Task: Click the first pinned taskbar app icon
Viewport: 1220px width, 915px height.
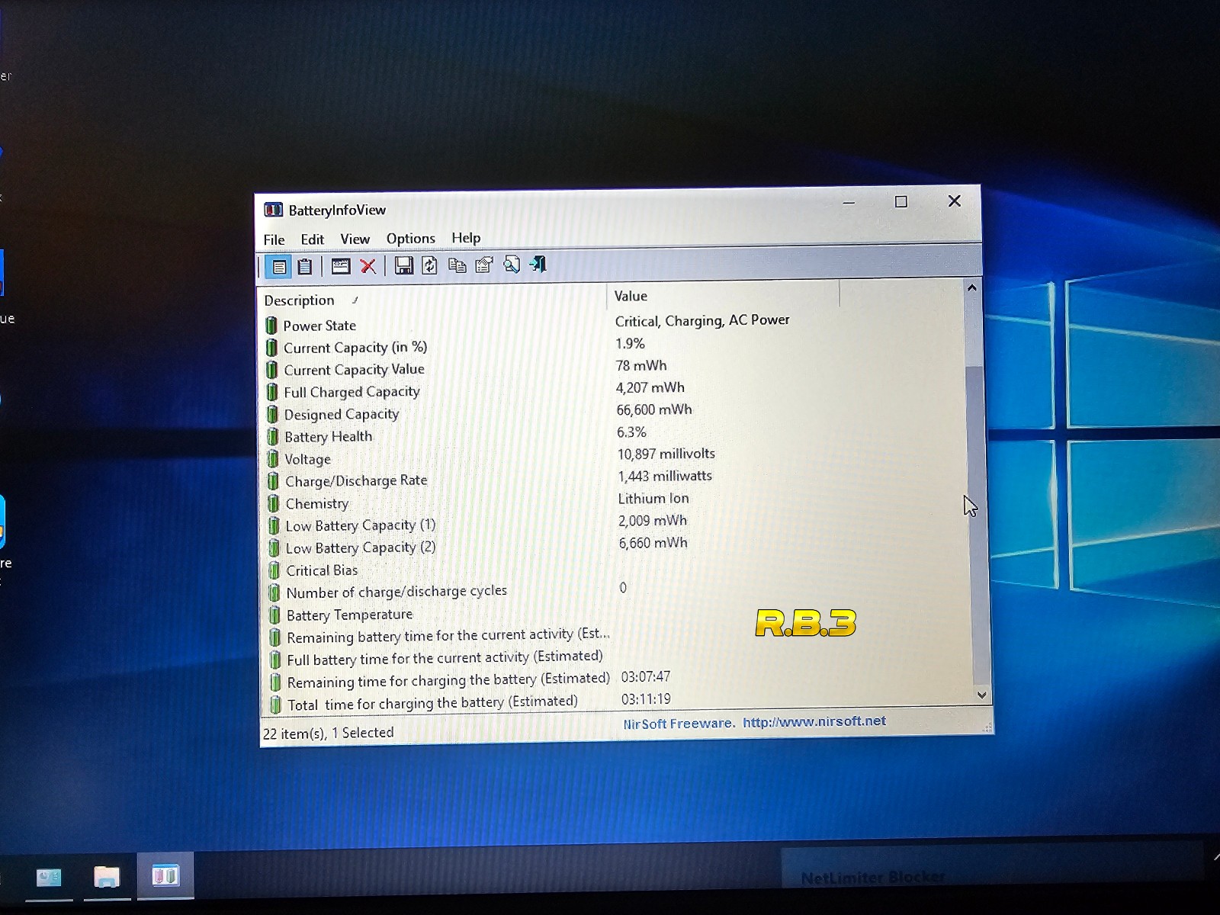Action: coord(49,878)
